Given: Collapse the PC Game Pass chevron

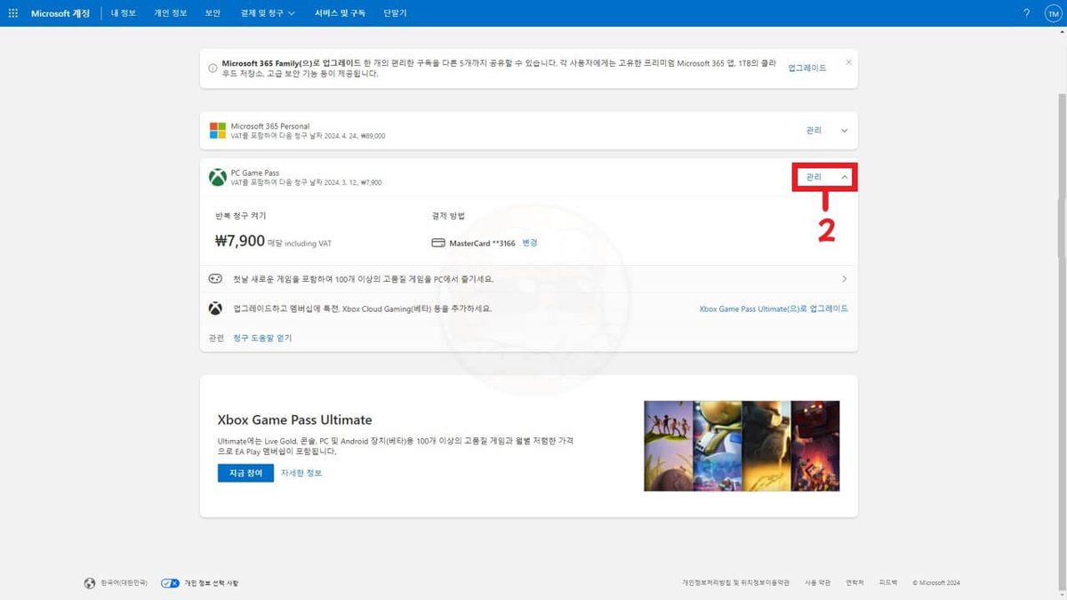Looking at the screenshot, I should coord(845,178).
